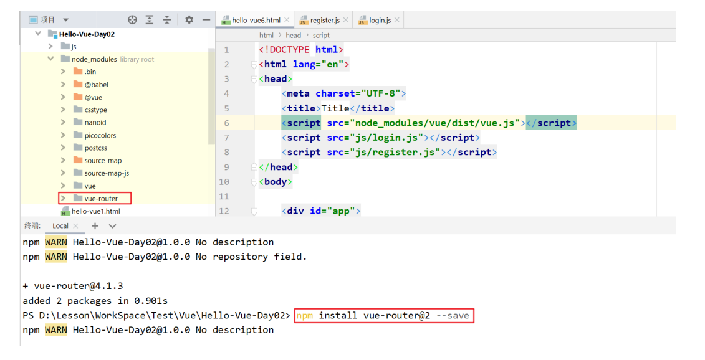Click html breadcrumb item
This screenshot has width=705, height=360.
coord(266,35)
